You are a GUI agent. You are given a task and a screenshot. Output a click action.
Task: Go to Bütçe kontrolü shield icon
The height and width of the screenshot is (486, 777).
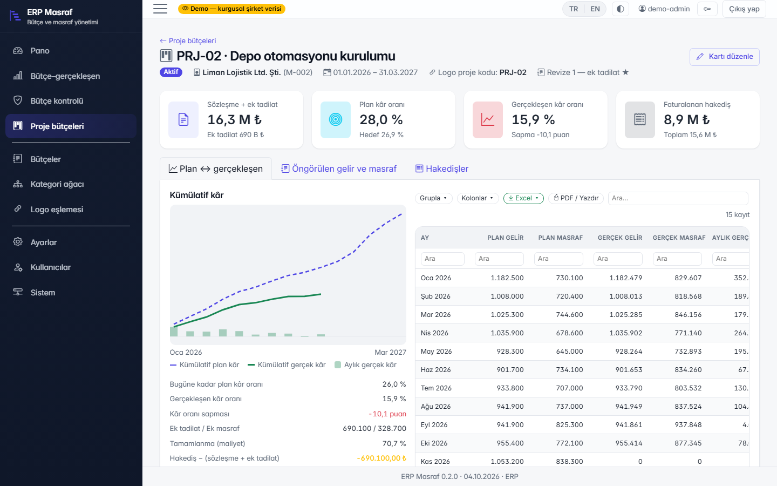(x=18, y=100)
